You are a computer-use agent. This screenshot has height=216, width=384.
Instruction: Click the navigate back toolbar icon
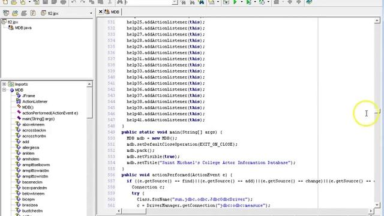(290, 2)
